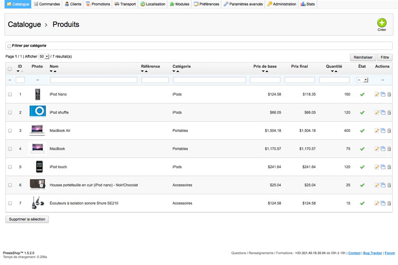Sort Référence column ascending arrow

click(x=146, y=71)
